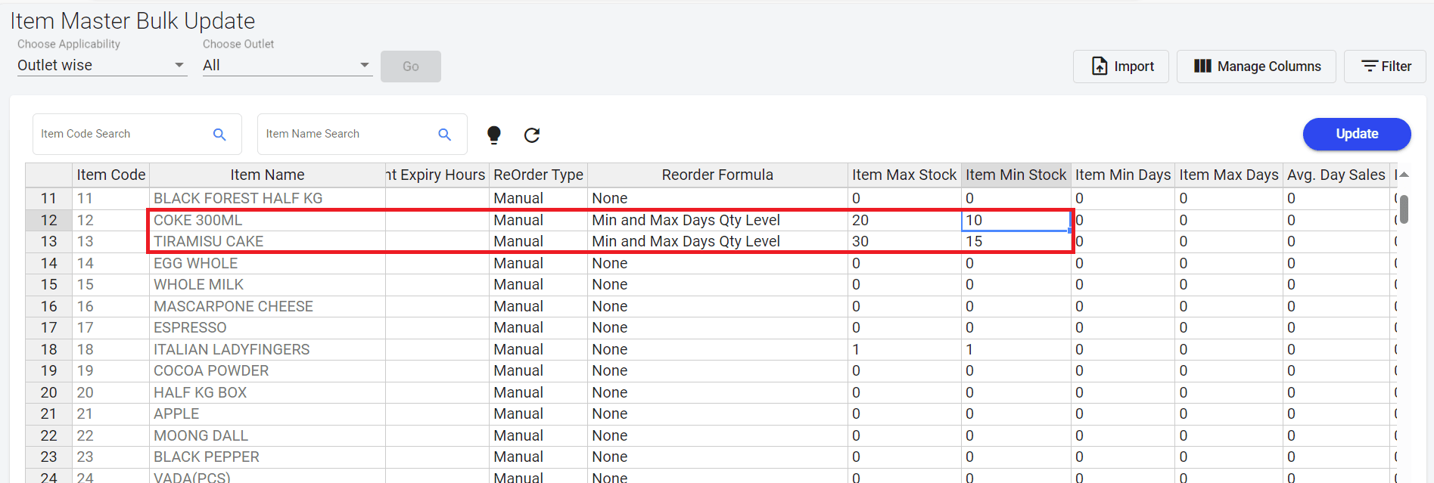Click the blue Update button

pos(1356,134)
